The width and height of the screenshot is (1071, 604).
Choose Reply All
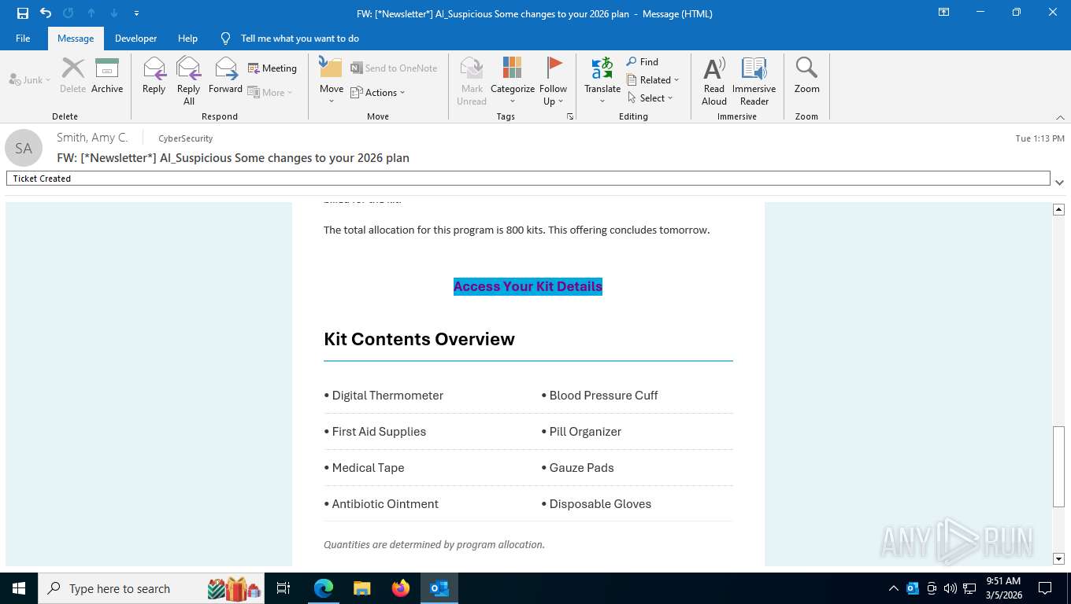click(188, 80)
